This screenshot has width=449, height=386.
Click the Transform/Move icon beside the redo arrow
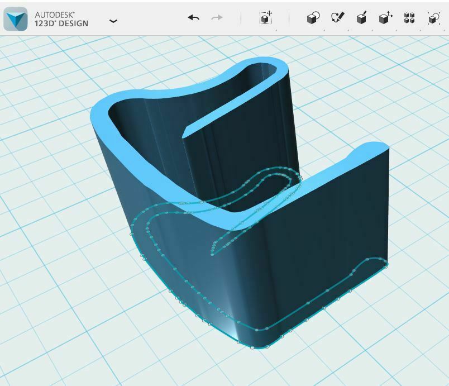266,17
